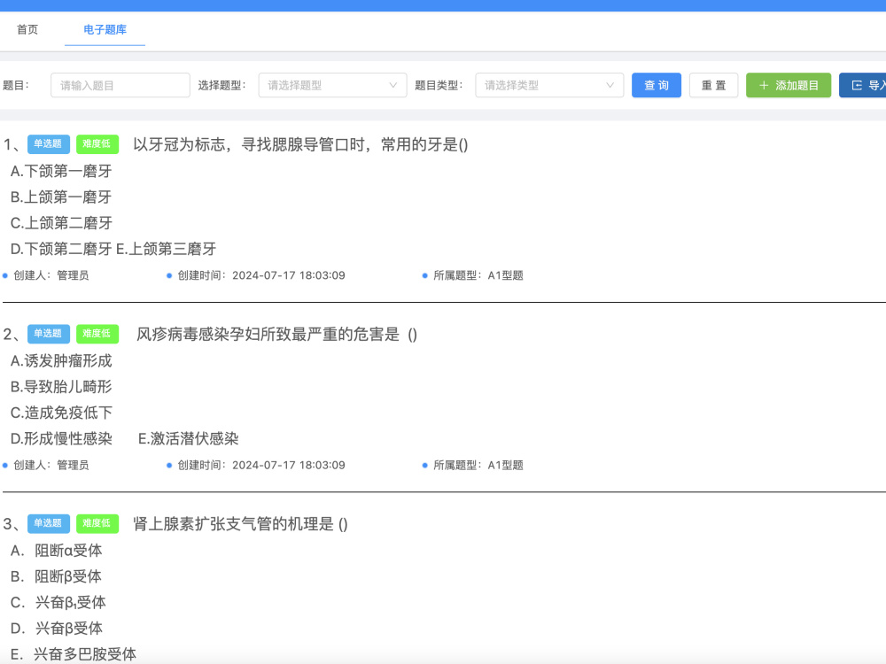Click the blue import icon
Viewport: 886px width, 664px height.
857,85
